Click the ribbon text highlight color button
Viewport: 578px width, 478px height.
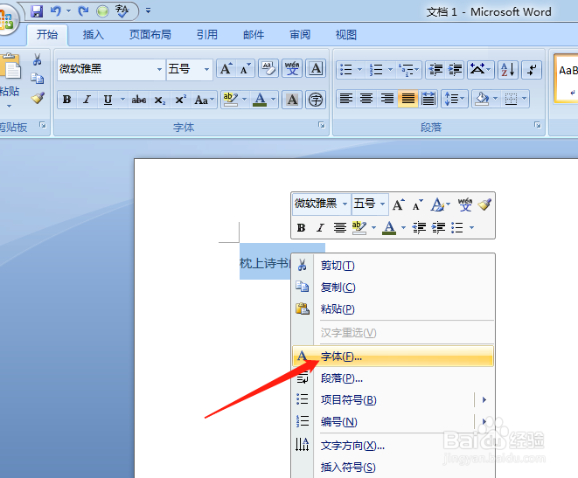pos(230,100)
